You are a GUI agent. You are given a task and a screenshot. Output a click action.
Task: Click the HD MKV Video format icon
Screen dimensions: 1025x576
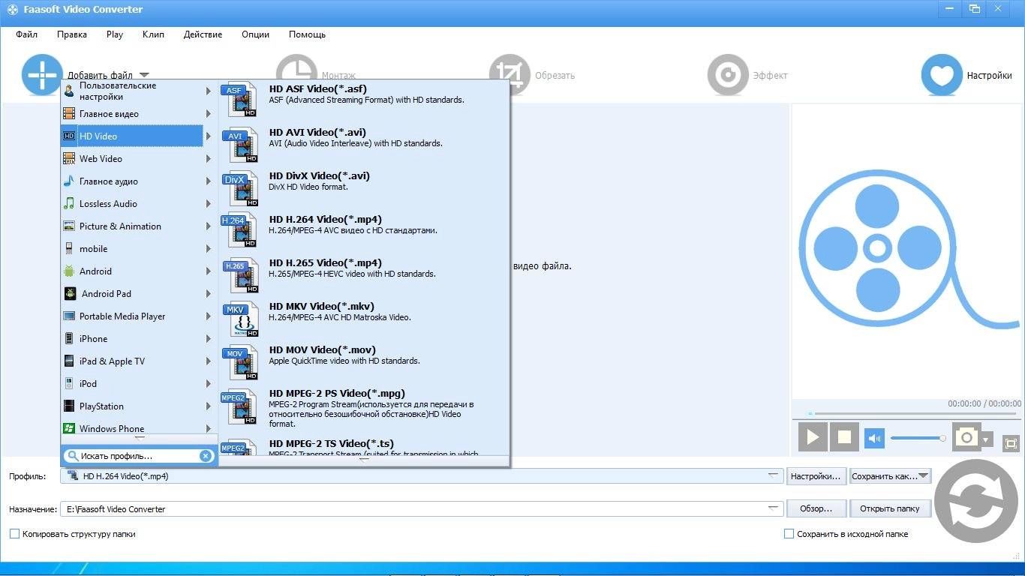point(240,319)
